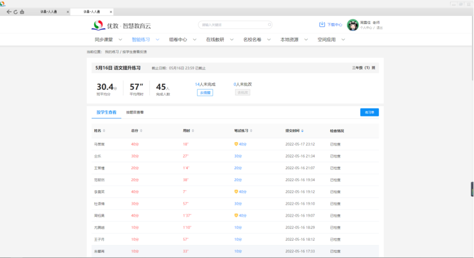Click the 去提醒 button
Image resolution: width=474 pixels, height=258 pixels.
click(205, 92)
